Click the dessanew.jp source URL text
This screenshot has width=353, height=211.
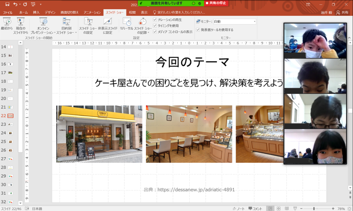(x=196, y=190)
